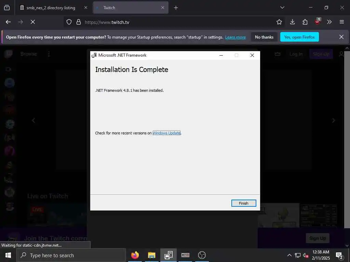
Task: Open the Firefox downloads panel
Action: pyautogui.click(x=293, y=22)
